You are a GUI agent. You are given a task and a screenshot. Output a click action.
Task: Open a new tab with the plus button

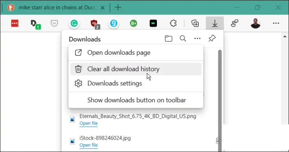(x=118, y=7)
